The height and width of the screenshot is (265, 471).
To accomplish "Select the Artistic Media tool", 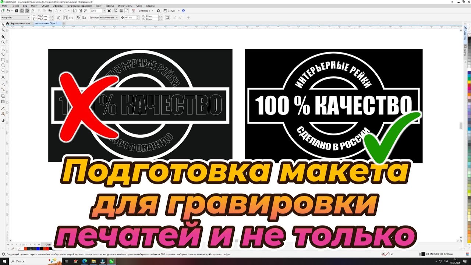I will 3,54.
